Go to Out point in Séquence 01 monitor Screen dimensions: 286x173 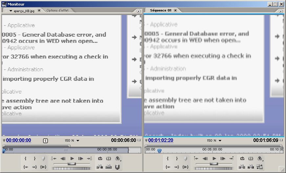(177, 167)
